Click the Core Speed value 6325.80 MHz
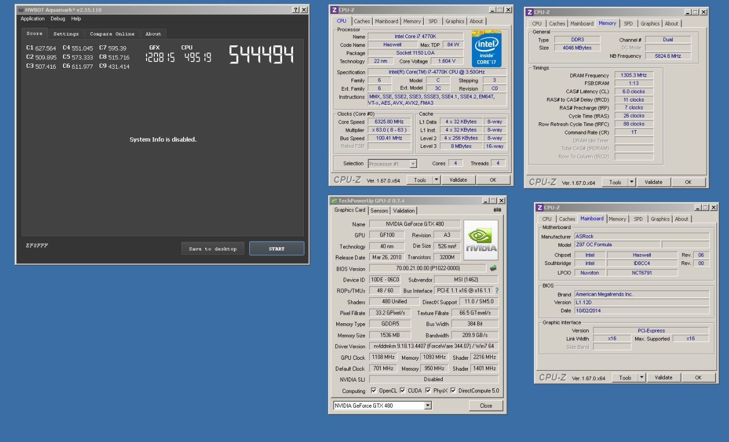Screen dimensions: 729x442 (389, 122)
